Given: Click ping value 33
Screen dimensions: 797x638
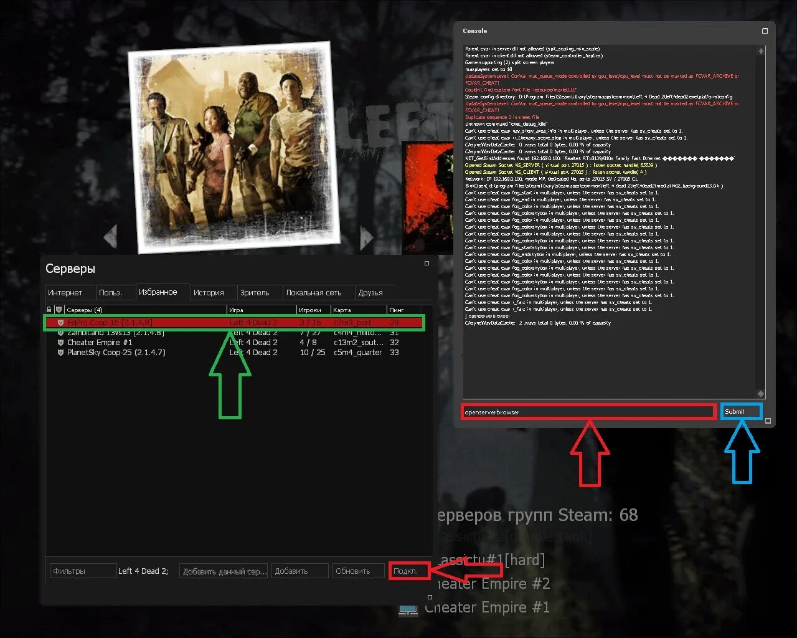Looking at the screenshot, I should [x=394, y=352].
